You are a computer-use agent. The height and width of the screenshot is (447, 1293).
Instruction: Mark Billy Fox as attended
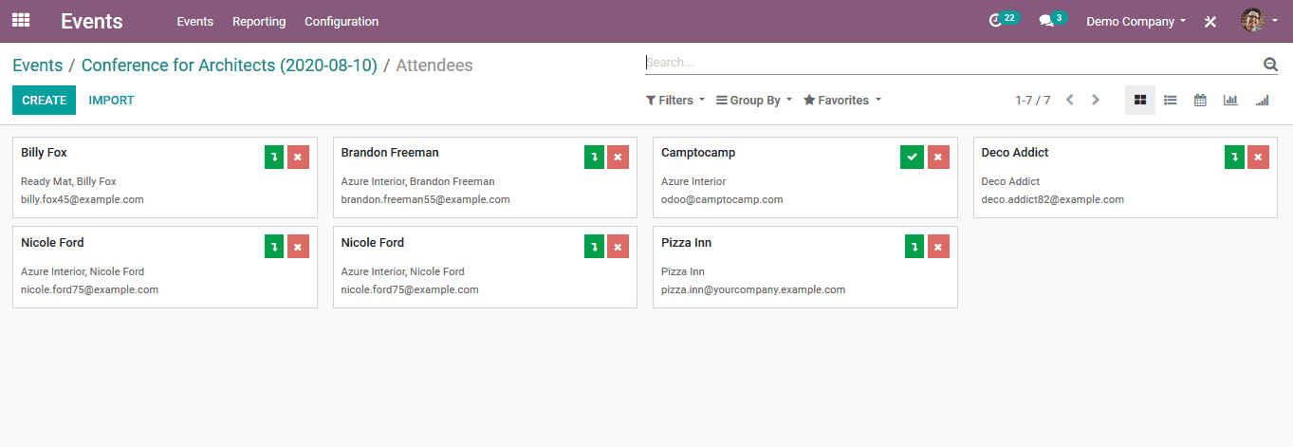(274, 158)
